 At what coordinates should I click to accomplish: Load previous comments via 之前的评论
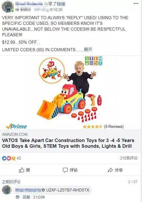coord(11,182)
